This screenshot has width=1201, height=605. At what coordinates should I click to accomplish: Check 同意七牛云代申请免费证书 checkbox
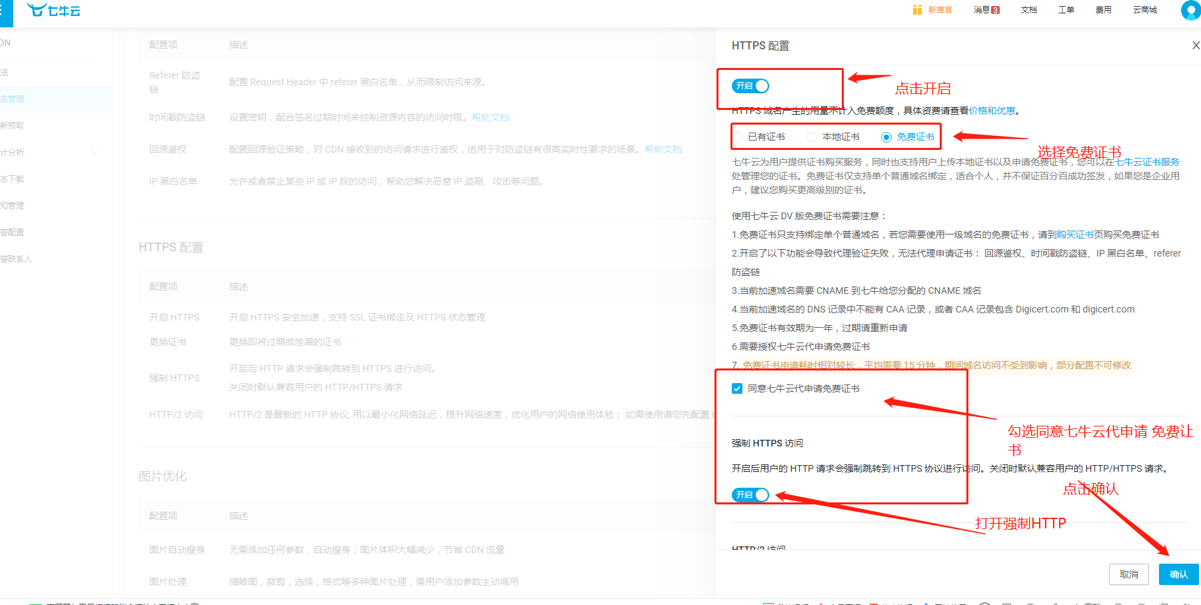point(737,388)
